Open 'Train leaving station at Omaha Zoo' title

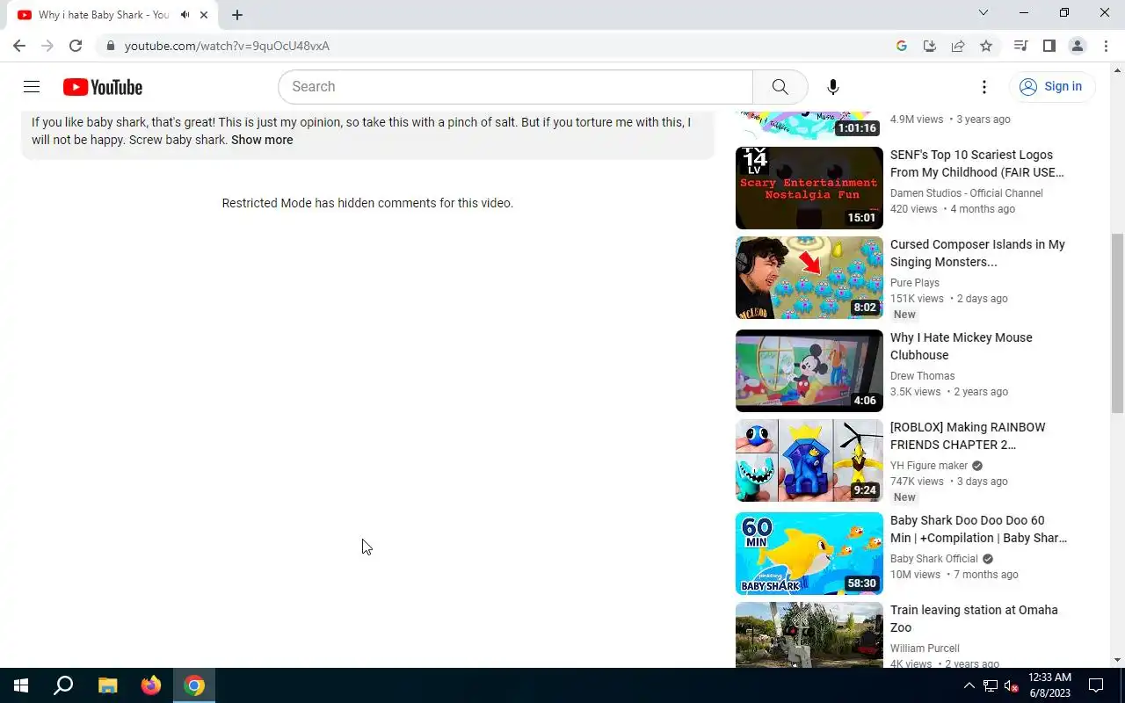pos(974,619)
